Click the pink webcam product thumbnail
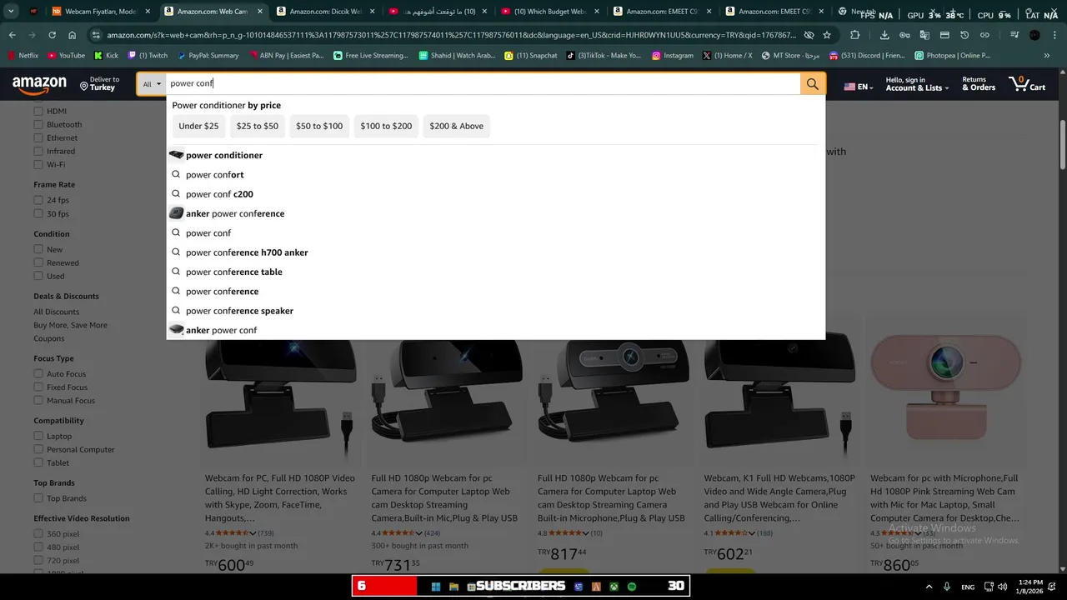 (946, 390)
